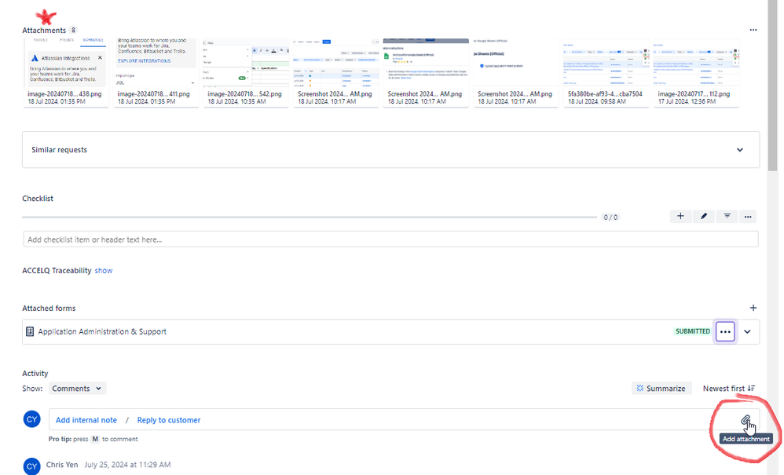The width and height of the screenshot is (784, 475).
Task: Click the Attachments section heading
Action: tap(44, 31)
